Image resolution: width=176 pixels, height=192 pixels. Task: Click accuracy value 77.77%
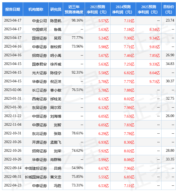point(77,38)
